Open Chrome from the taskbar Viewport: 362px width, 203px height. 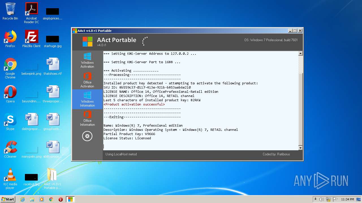(x=51, y=199)
